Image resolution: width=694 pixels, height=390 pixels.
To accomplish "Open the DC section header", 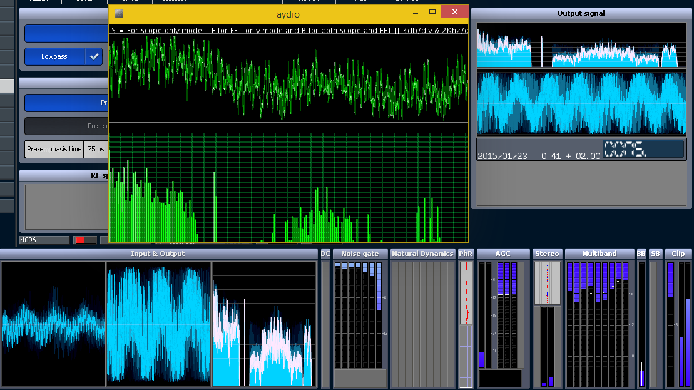I will click(x=325, y=254).
